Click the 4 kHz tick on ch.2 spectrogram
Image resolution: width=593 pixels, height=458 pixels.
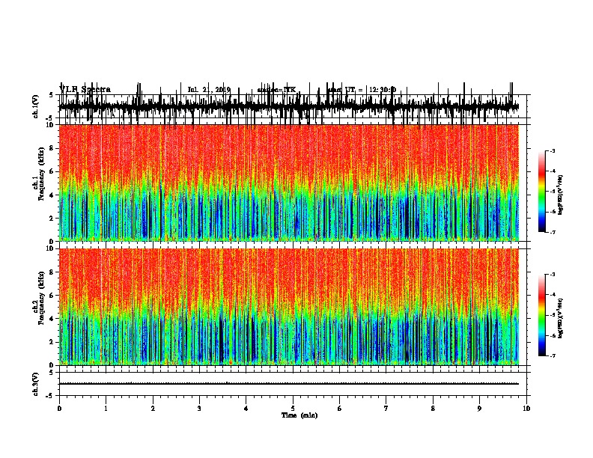coord(52,319)
